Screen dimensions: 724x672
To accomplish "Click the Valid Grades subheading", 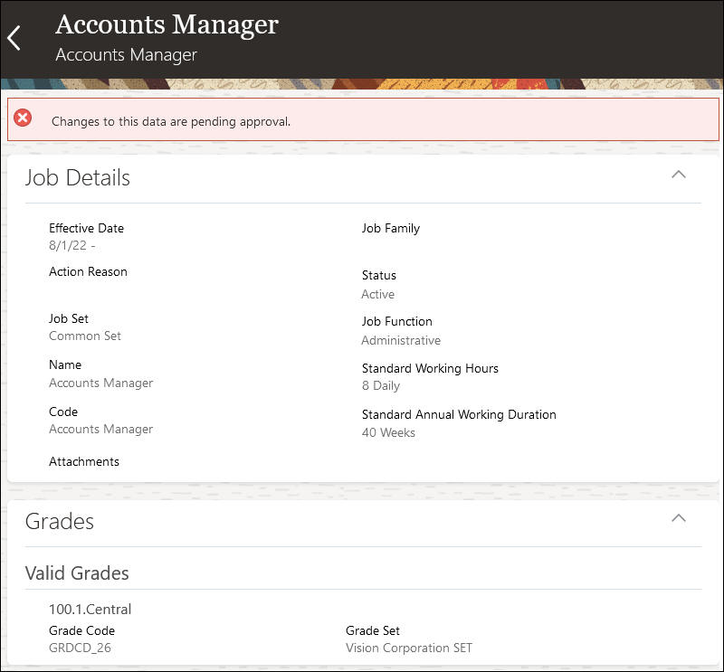I will [x=77, y=573].
